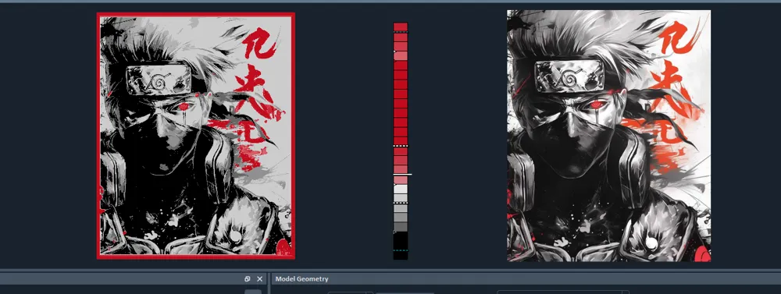
Task: Click the original source image on the right
Action: [x=608, y=136]
